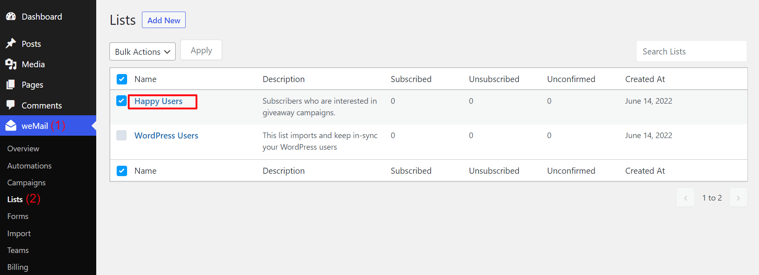This screenshot has height=275, width=759.
Task: Go to weMail Teams submenu
Action: coord(18,250)
